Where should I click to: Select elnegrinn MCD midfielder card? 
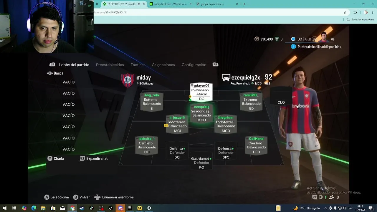226,124
